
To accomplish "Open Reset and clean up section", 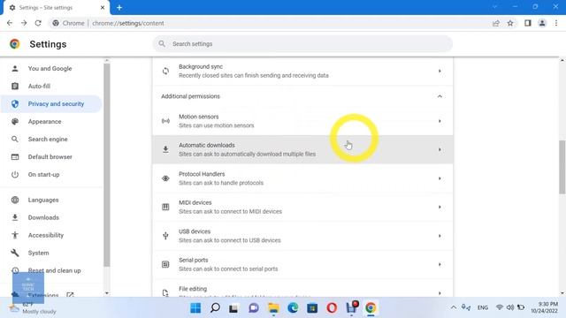I will 51,270.
